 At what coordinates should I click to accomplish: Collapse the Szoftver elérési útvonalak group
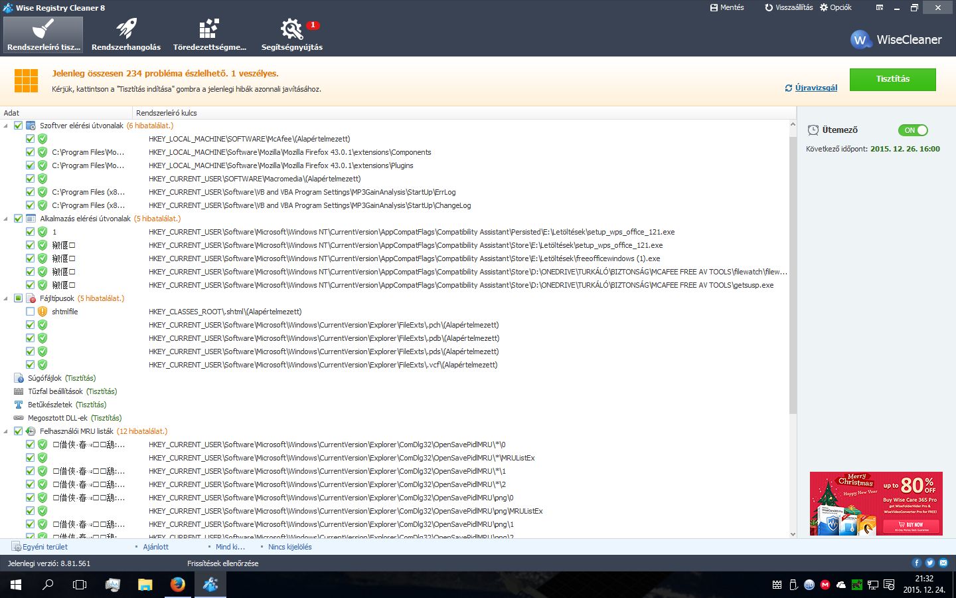[6, 126]
